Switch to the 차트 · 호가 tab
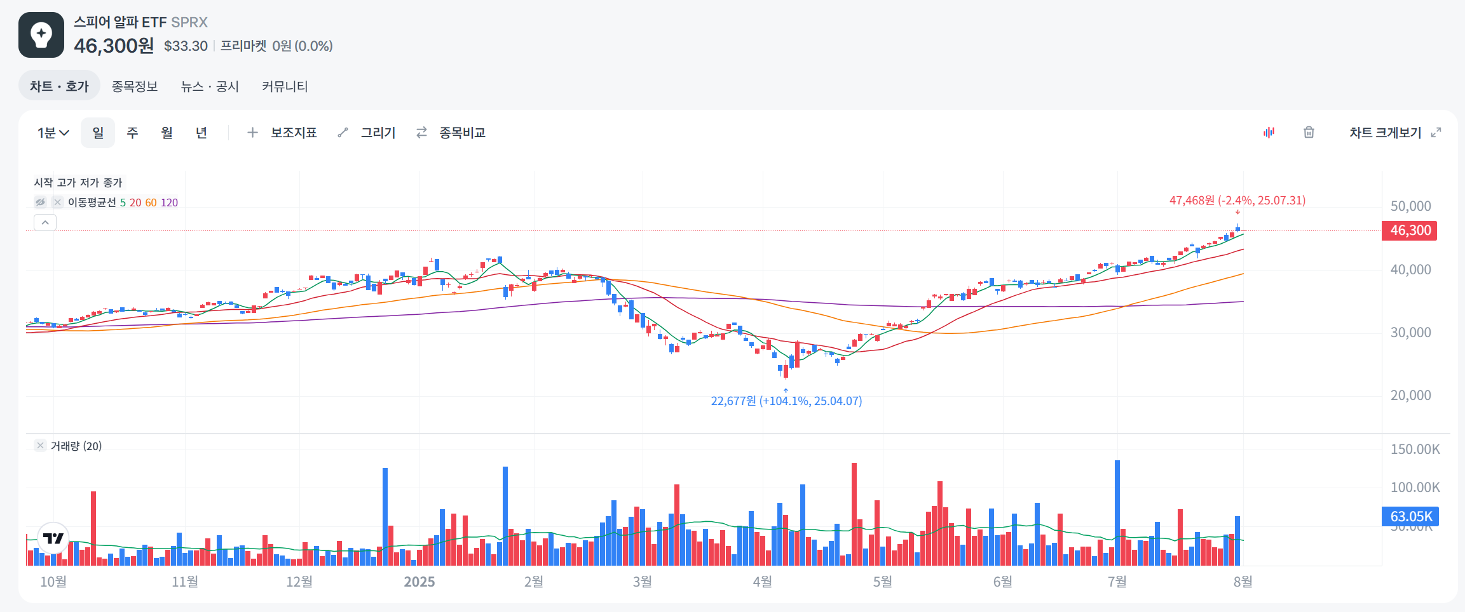 coord(59,86)
